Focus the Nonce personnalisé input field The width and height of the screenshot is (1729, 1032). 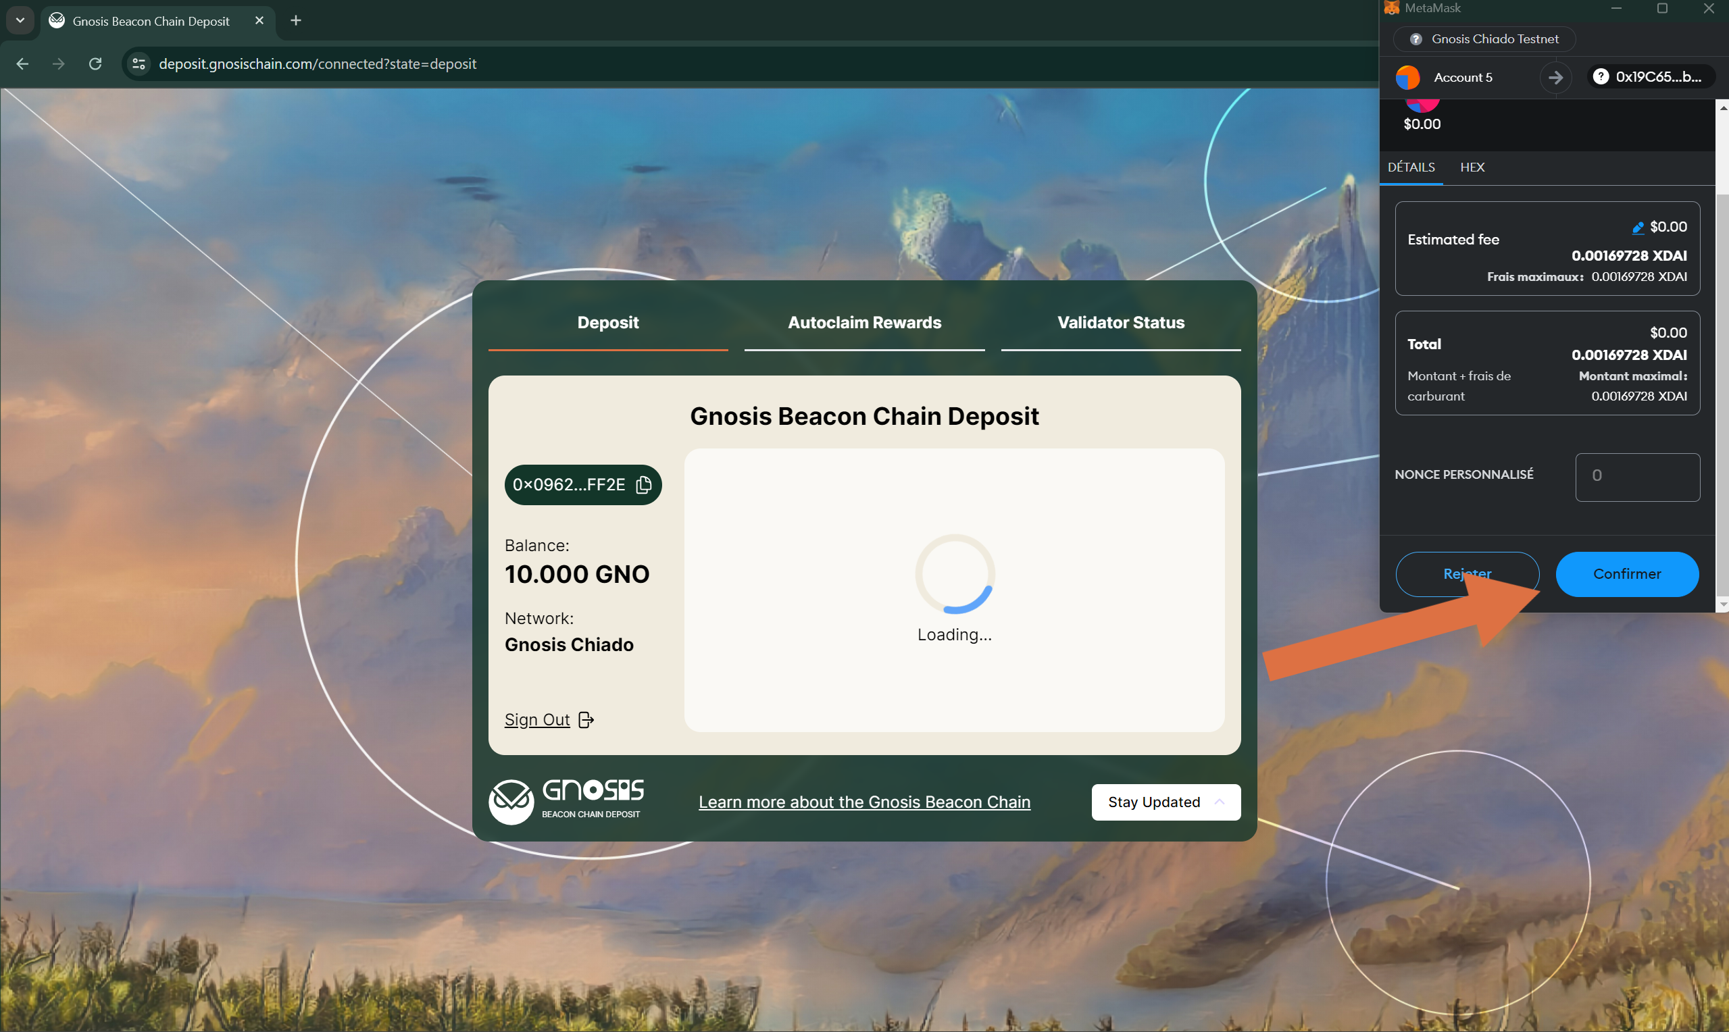1636,476
